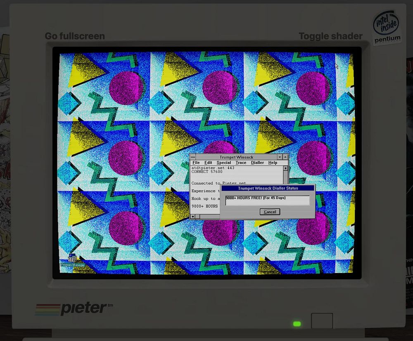Click the vertical scrollbar up arrow in Trumpet Winsock
413x341 pixels.
pos(285,168)
